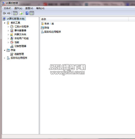Select 存储 label in the tree
The width and height of the screenshot is (135, 139).
tap(13, 50)
